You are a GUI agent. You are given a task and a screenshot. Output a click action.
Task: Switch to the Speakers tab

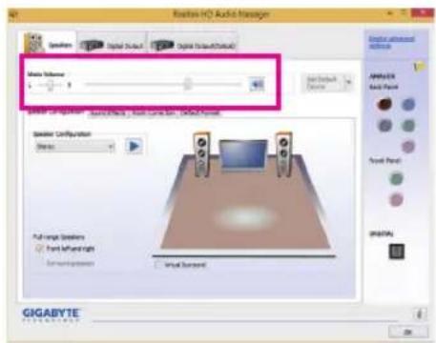[x=49, y=43]
